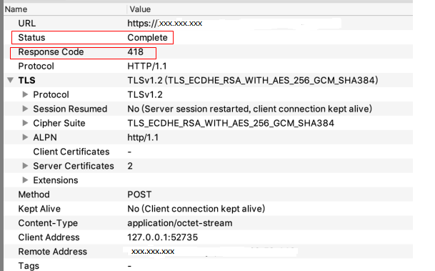
Task: Select the No (Server session restarted) value
Action: [250, 109]
